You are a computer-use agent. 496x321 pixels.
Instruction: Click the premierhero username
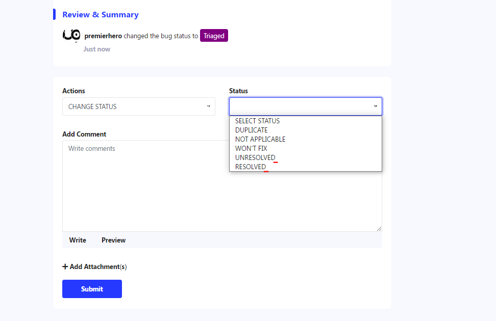click(x=103, y=36)
